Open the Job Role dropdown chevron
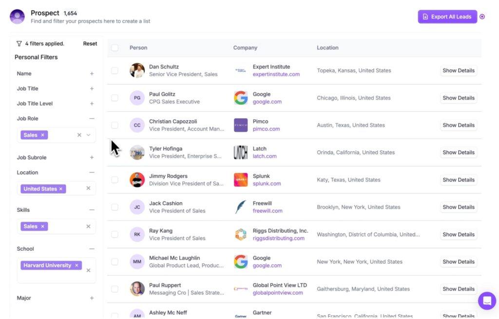This screenshot has width=499, height=319. [x=89, y=135]
